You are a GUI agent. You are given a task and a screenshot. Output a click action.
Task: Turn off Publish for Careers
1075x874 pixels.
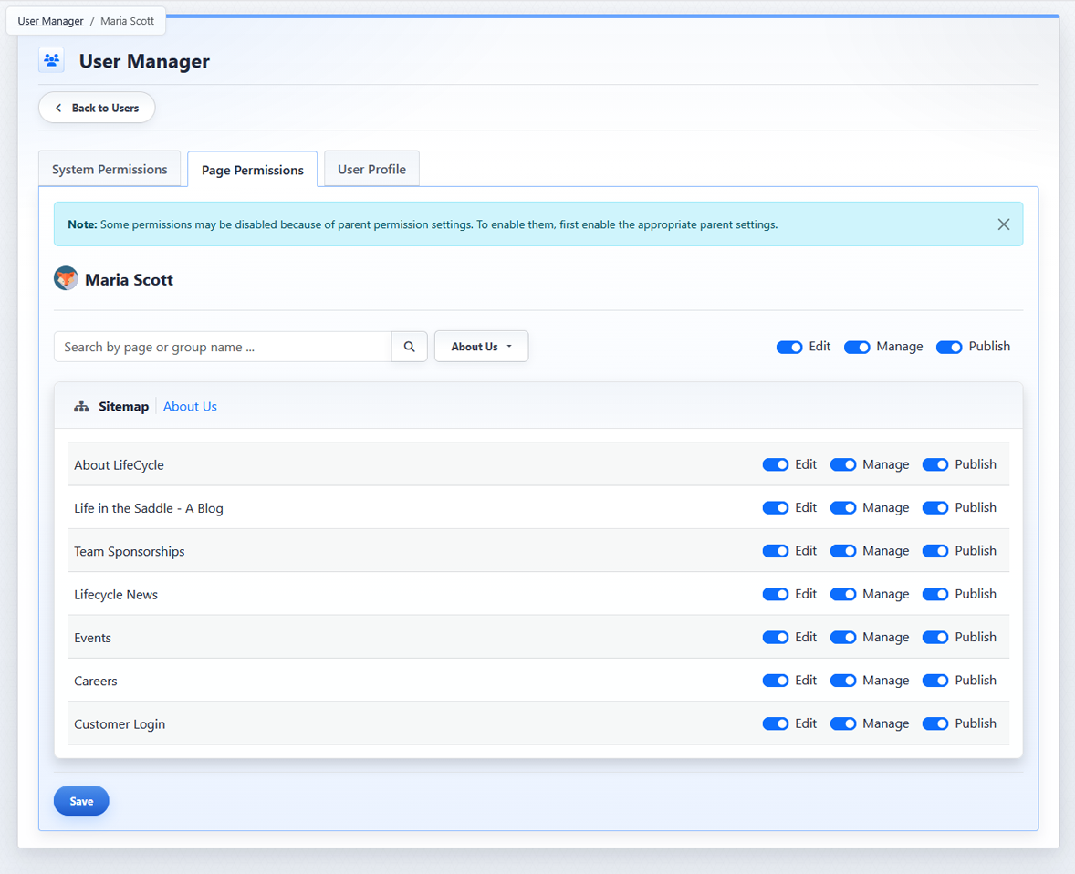tap(935, 681)
